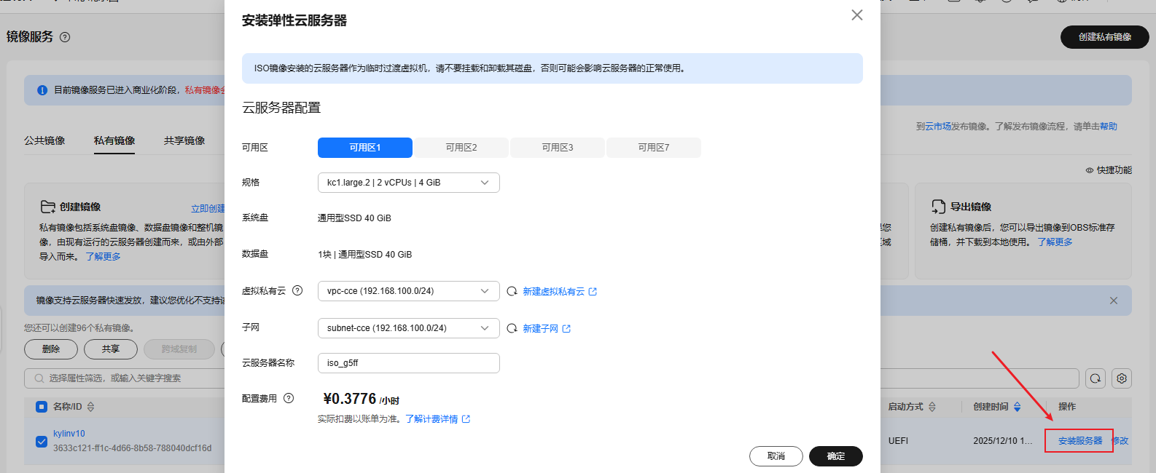The image size is (1156, 473).
Task: Switch to the 公共镜像 tab
Action: coord(44,140)
